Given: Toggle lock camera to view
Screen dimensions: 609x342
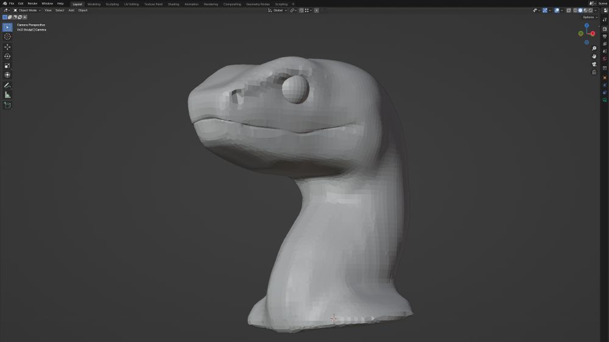Looking at the screenshot, I should pos(594,72).
